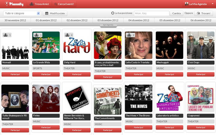Click the La Mia Agenda avatar icon
The image size is (216, 135).
[x=186, y=4]
